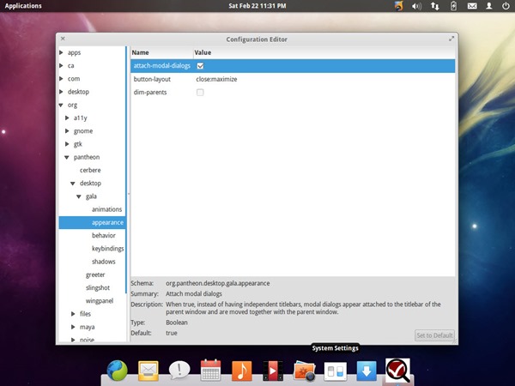The height and width of the screenshot is (386, 515).
Task: Open the network indicator in the top panel
Action: [x=435, y=6]
